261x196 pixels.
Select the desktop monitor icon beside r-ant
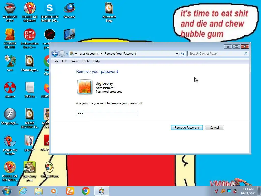[x=69, y=34]
